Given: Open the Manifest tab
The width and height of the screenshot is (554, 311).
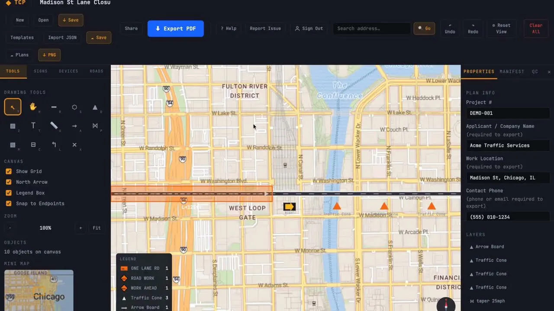Looking at the screenshot, I should 512,72.
